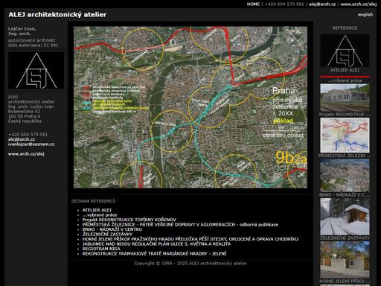The image size is (381, 286).
Task: Click the SEZNAM REFERENCÍ: heading
Action: [x=94, y=201]
